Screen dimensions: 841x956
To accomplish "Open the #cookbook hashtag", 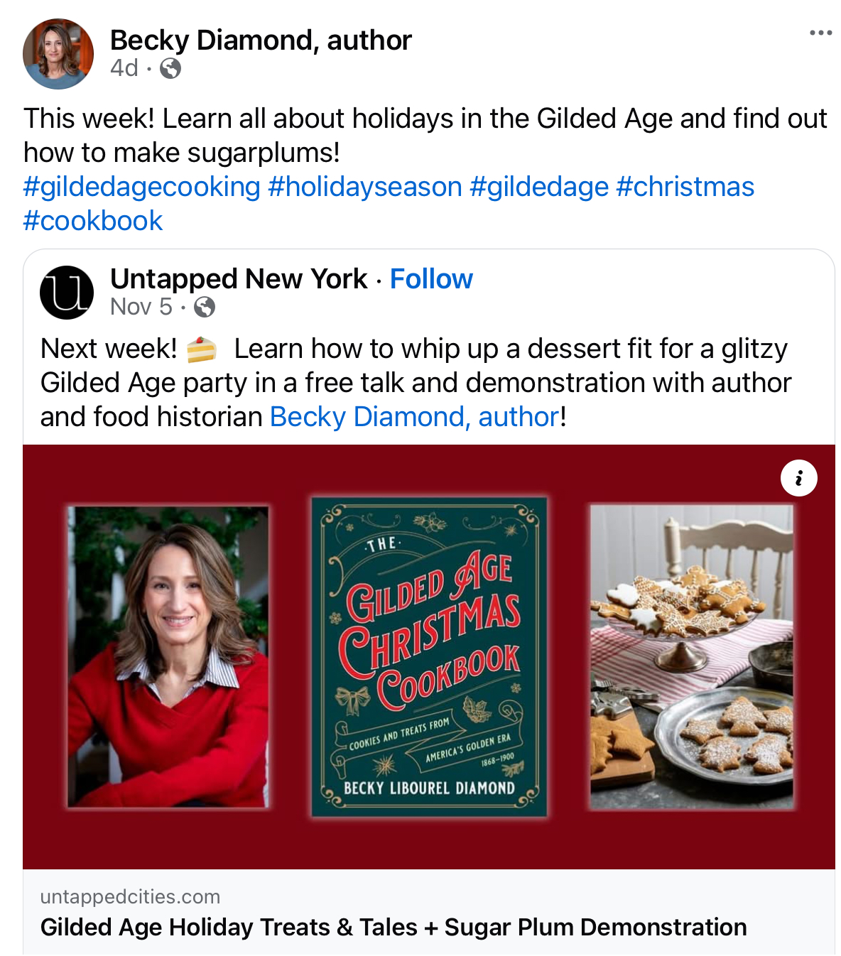I will 93,221.
